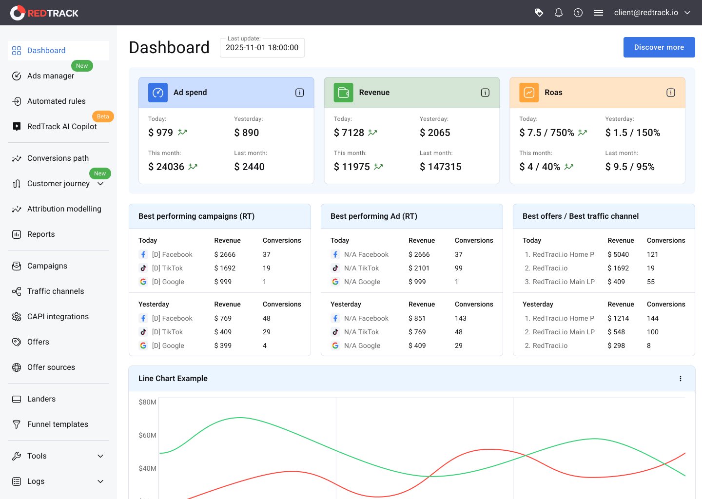This screenshot has height=499, width=702.
Task: Click the Best offers / Best traffic channel header
Action: click(x=604, y=216)
